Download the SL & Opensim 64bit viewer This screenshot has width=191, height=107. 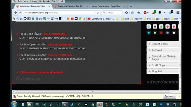(x=60, y=55)
